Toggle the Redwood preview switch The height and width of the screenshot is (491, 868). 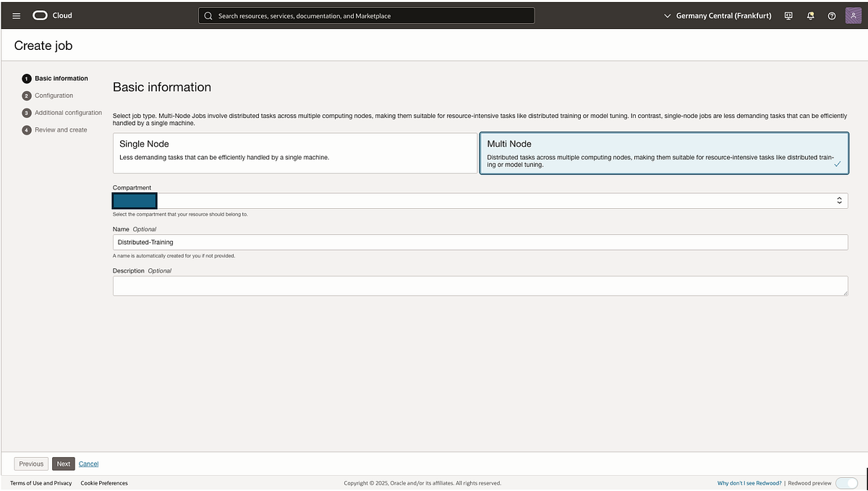tap(846, 483)
